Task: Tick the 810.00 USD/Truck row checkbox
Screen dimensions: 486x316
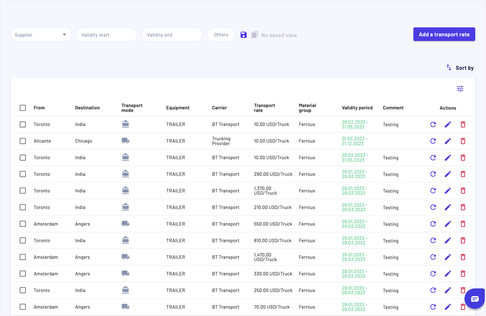Action: pos(23,240)
